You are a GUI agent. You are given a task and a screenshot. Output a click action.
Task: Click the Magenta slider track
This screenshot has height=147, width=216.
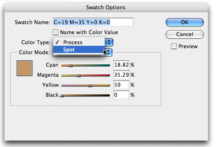(85, 75)
